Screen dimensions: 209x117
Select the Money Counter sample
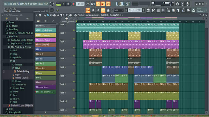pos(21,78)
